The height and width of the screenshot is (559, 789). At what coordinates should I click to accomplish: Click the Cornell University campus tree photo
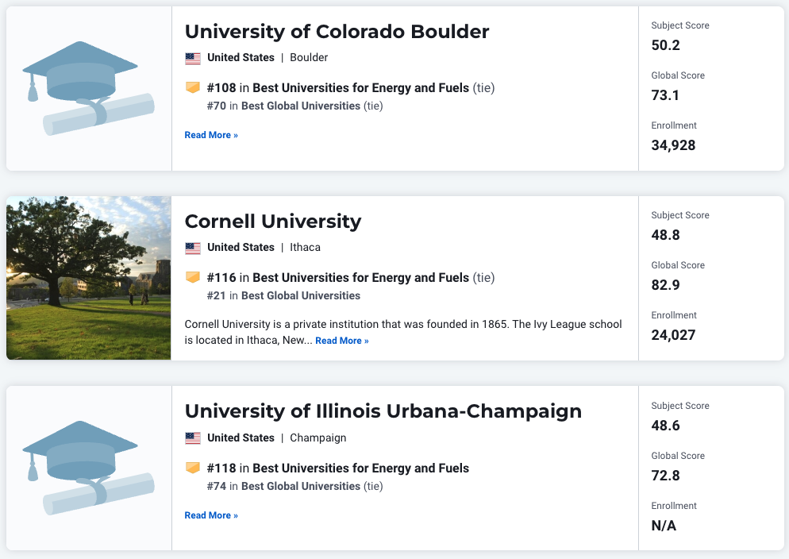coord(88,278)
